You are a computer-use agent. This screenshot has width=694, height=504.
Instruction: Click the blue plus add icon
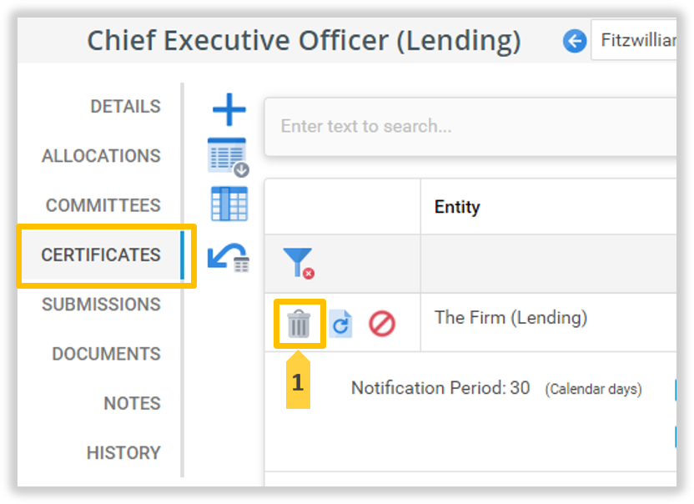point(229,110)
